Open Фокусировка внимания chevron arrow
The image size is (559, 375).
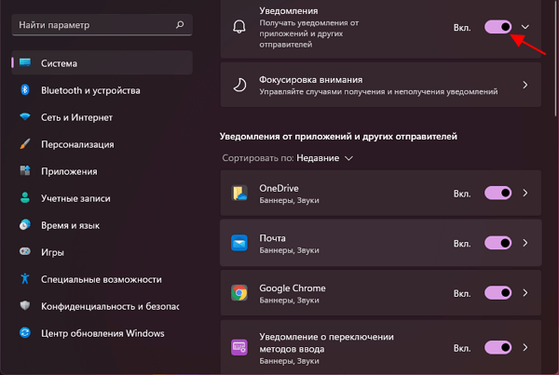pos(525,85)
